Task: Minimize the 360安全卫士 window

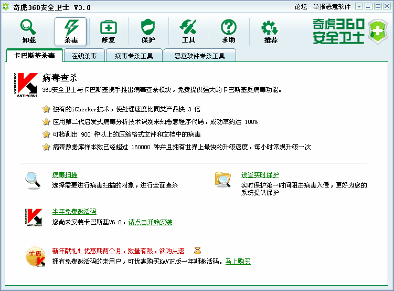Action: pyautogui.click(x=369, y=6)
